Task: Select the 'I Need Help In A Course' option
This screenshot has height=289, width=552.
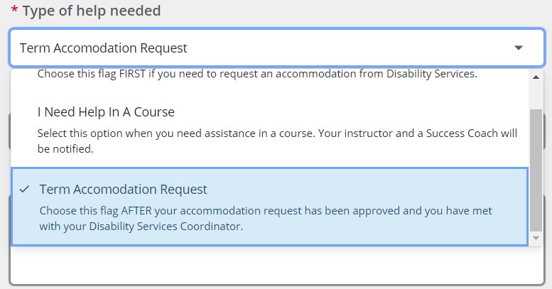Action: click(x=106, y=112)
